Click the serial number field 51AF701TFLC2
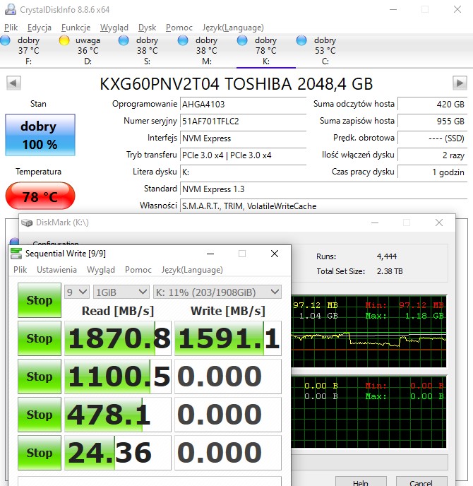 pos(243,121)
